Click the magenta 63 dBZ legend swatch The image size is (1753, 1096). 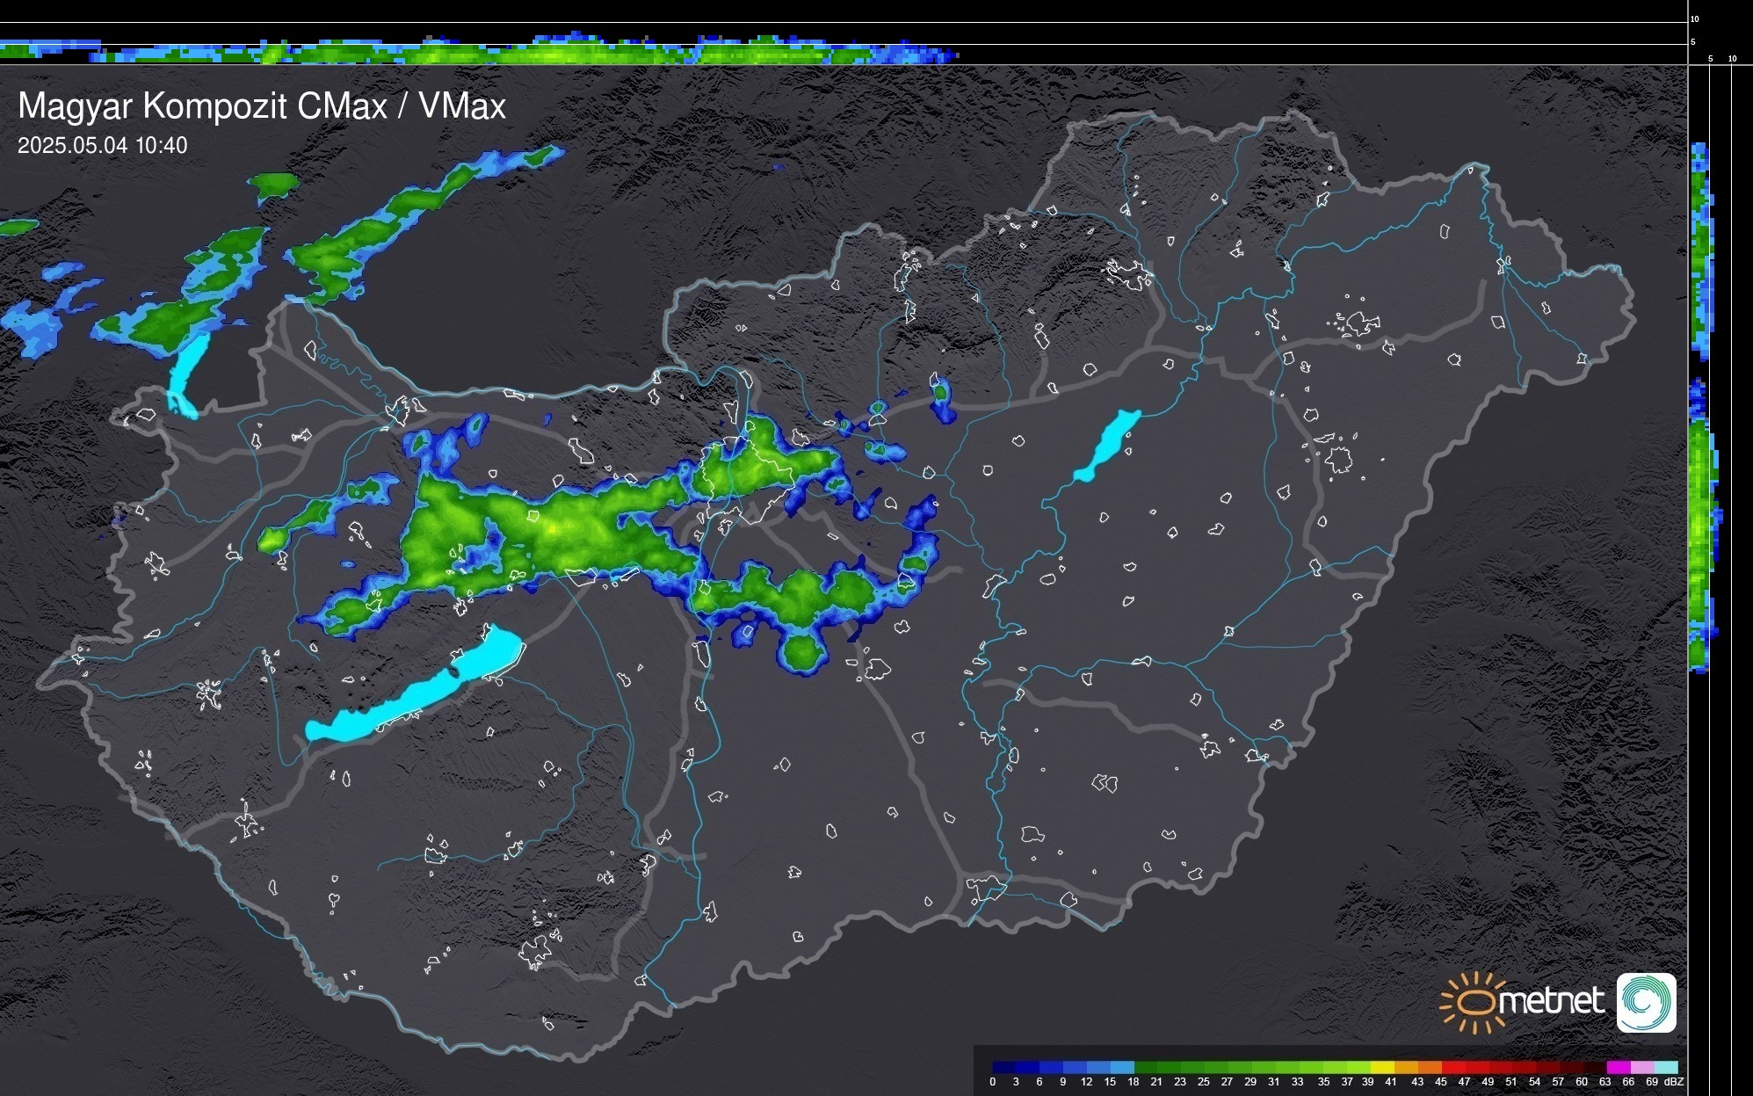[x=1619, y=1067]
